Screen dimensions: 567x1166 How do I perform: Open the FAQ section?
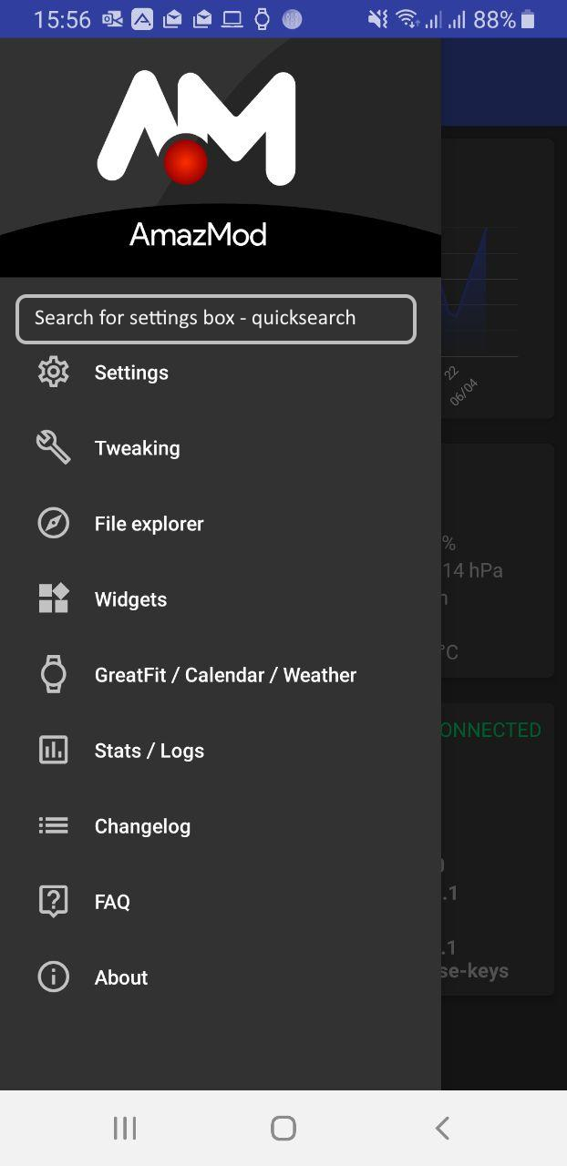(x=111, y=901)
